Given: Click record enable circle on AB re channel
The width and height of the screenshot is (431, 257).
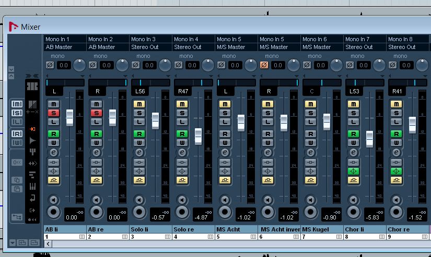Looking at the screenshot, I should pyautogui.click(x=96, y=212).
